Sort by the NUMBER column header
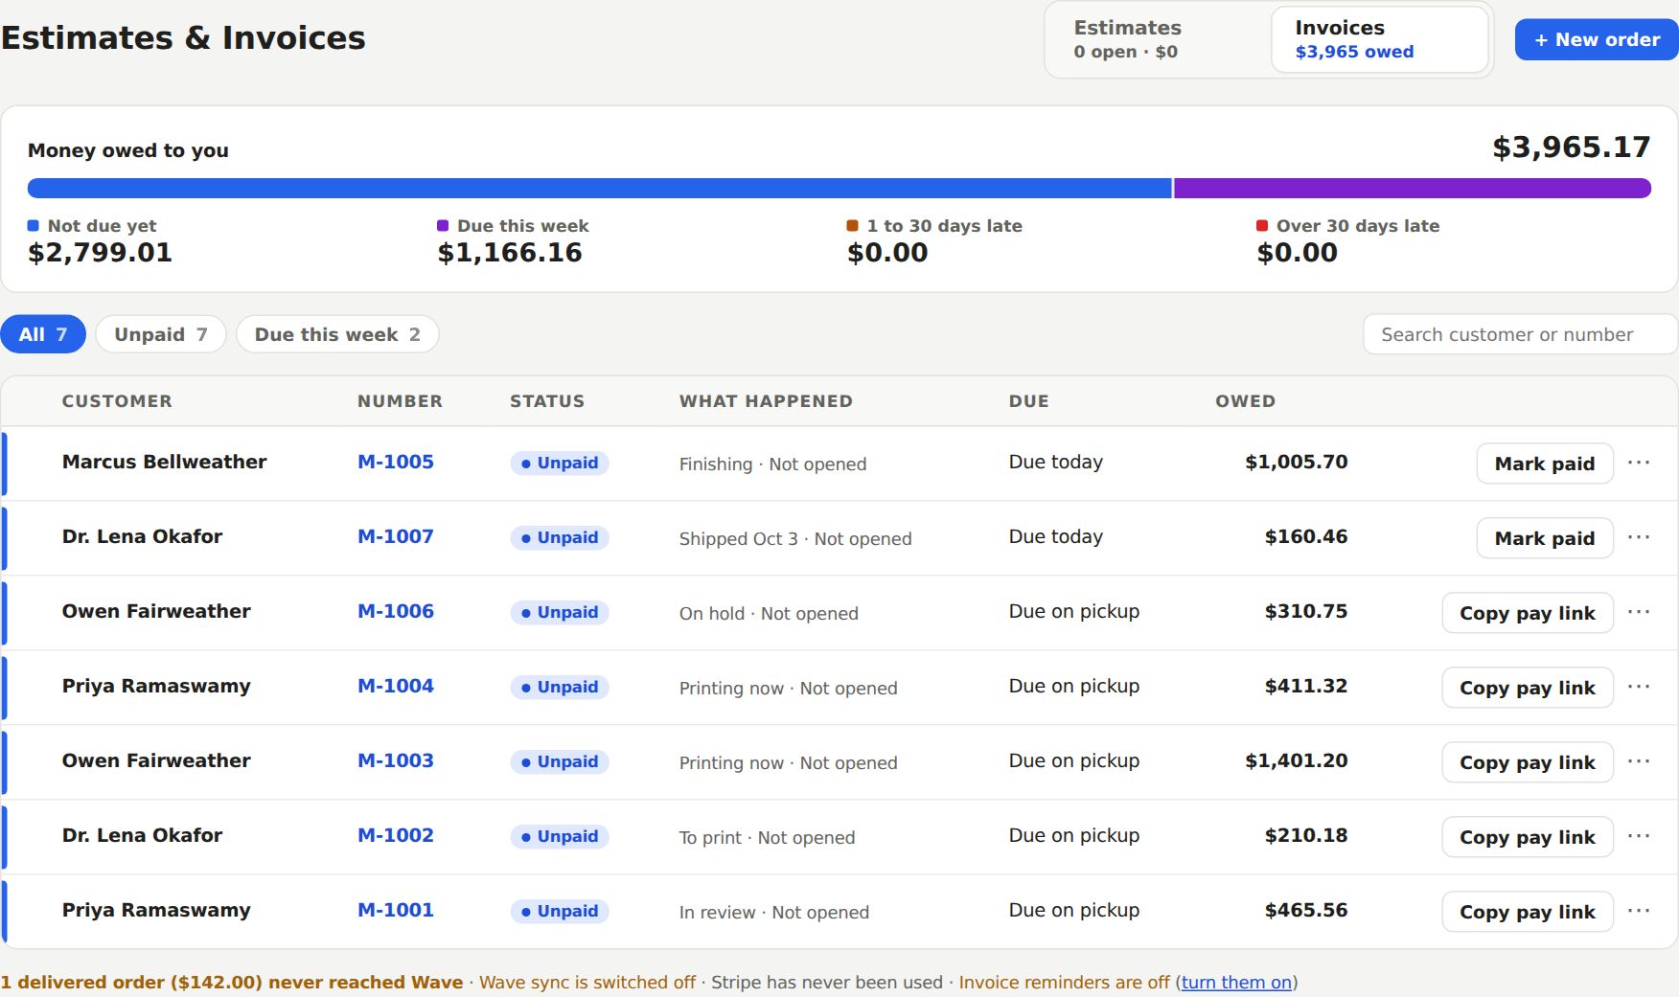The image size is (1679, 997). coord(400,401)
